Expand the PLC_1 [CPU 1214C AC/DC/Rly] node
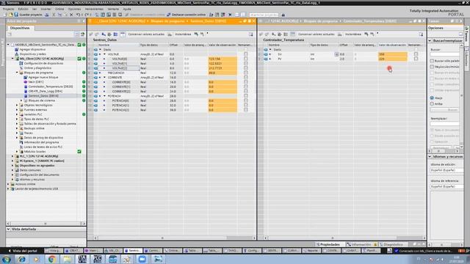 point(12,156)
